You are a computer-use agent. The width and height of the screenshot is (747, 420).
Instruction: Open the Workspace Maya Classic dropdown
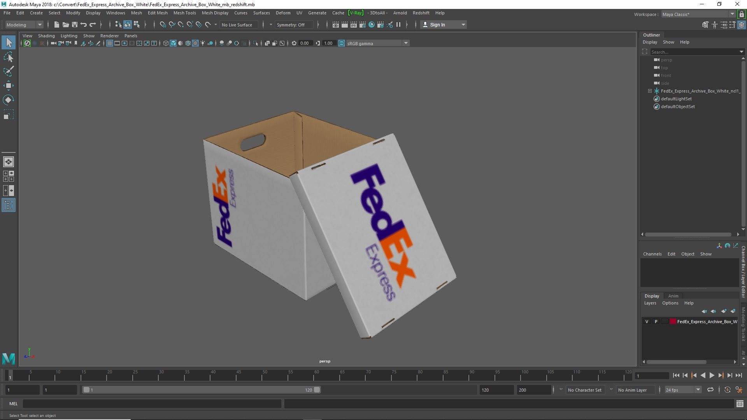point(698,14)
